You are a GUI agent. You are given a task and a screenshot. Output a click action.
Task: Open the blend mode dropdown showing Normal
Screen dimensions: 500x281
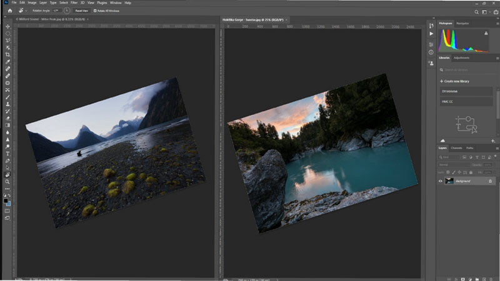point(453,165)
